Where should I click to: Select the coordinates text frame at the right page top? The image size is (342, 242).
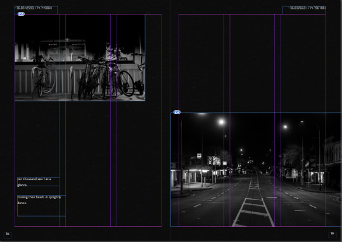pos(304,10)
